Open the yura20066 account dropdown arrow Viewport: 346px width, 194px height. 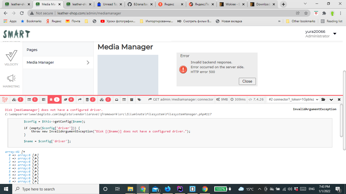click(x=335, y=34)
